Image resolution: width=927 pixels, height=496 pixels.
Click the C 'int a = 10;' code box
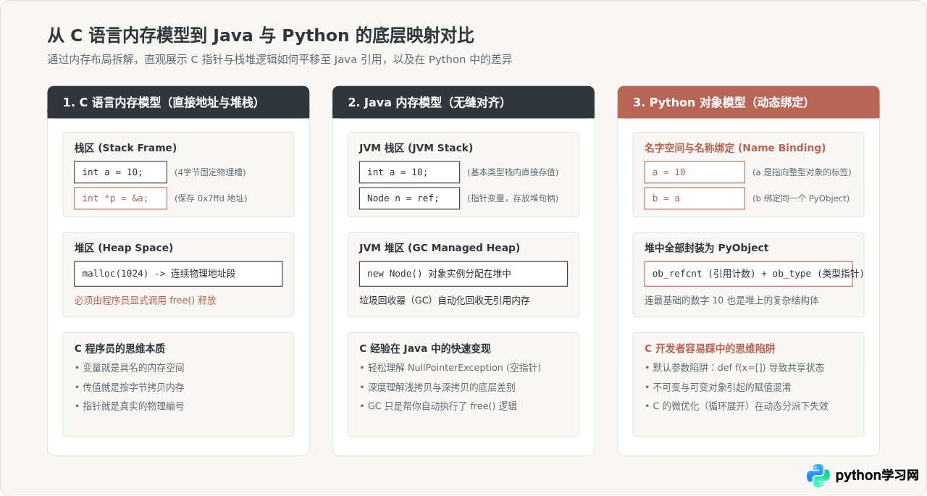click(120, 172)
